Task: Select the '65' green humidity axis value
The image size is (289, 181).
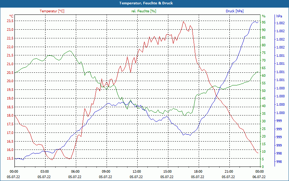Action: coord(264,68)
